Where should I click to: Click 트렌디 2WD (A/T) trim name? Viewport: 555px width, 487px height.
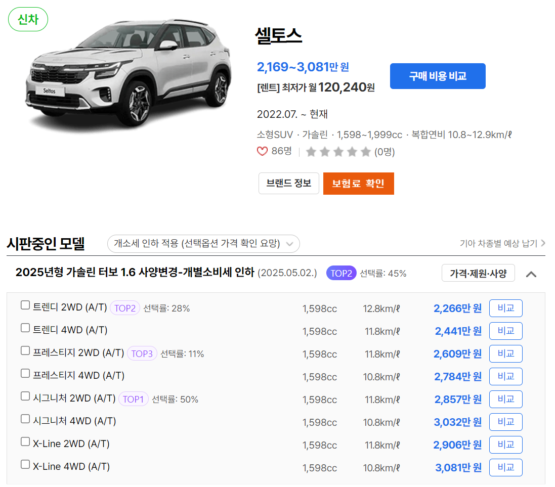point(70,307)
